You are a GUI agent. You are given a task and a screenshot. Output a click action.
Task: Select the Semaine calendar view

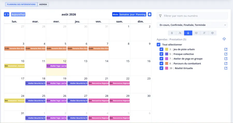coord(124,14)
